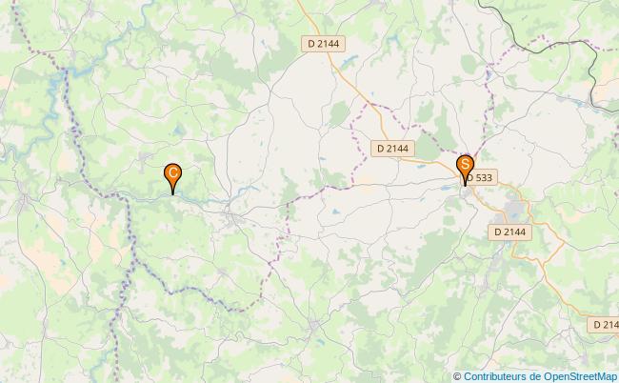This screenshot has width=619, height=383.
Task: Click the D 2144 label nearest the elongated blue lake
Action: tap(324, 44)
